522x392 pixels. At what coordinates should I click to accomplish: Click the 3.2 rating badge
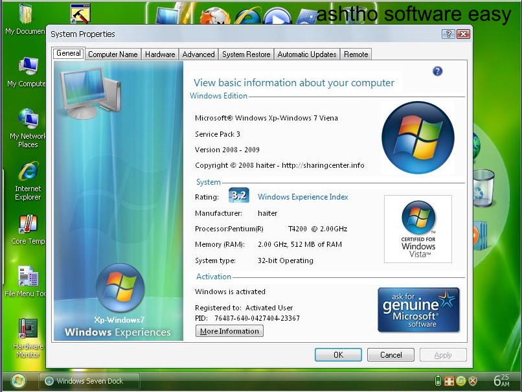[x=239, y=195]
